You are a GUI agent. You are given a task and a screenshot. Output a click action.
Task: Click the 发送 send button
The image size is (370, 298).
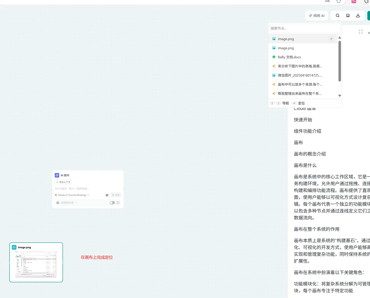point(116,195)
